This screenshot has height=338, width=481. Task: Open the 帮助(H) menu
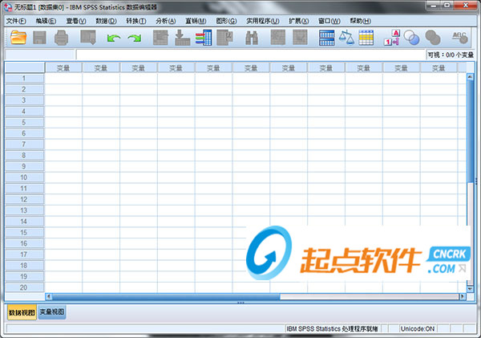tap(361, 21)
